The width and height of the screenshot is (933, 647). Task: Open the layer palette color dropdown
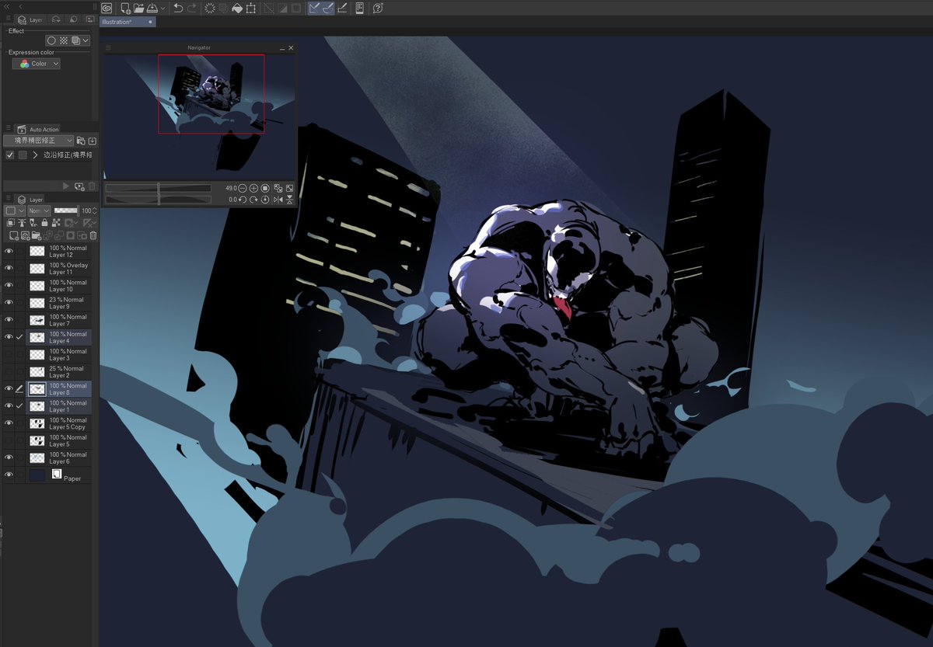15,210
